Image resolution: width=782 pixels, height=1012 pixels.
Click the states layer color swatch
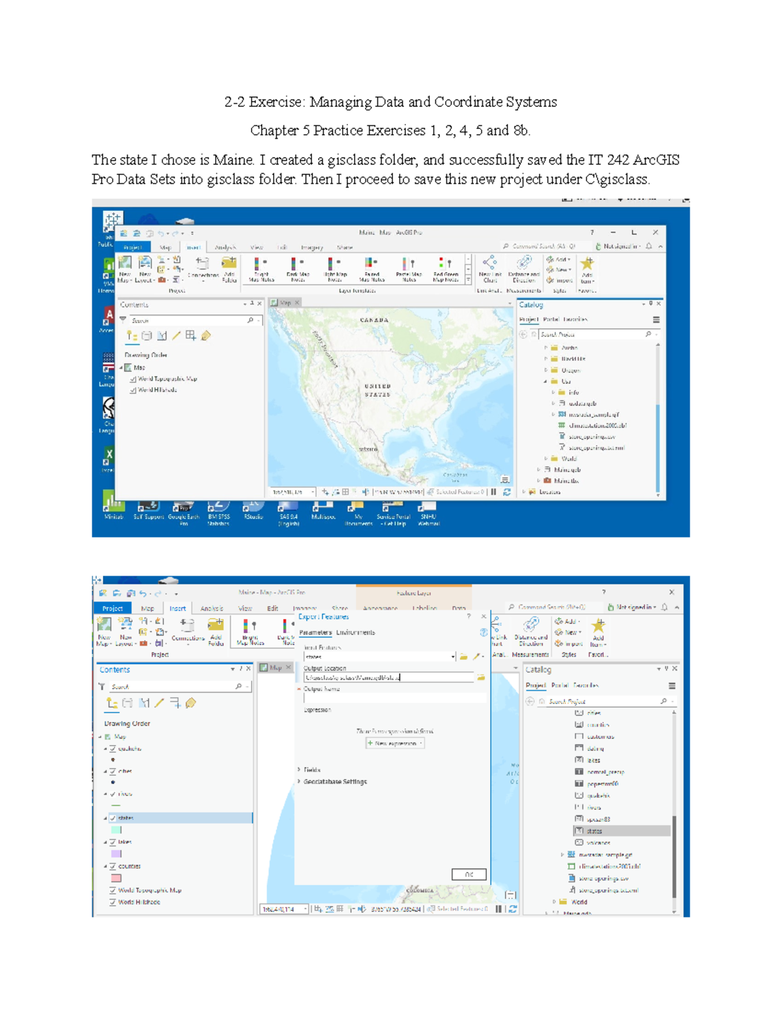[x=116, y=829]
